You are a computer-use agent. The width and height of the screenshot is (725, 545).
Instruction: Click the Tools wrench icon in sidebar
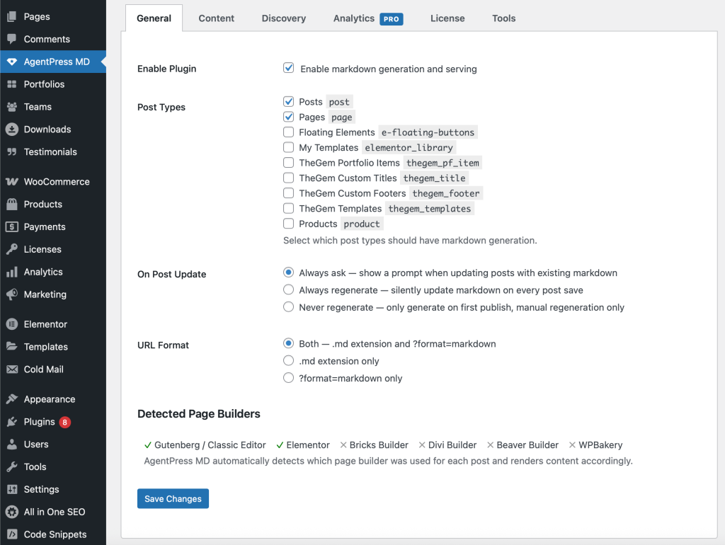click(x=12, y=467)
